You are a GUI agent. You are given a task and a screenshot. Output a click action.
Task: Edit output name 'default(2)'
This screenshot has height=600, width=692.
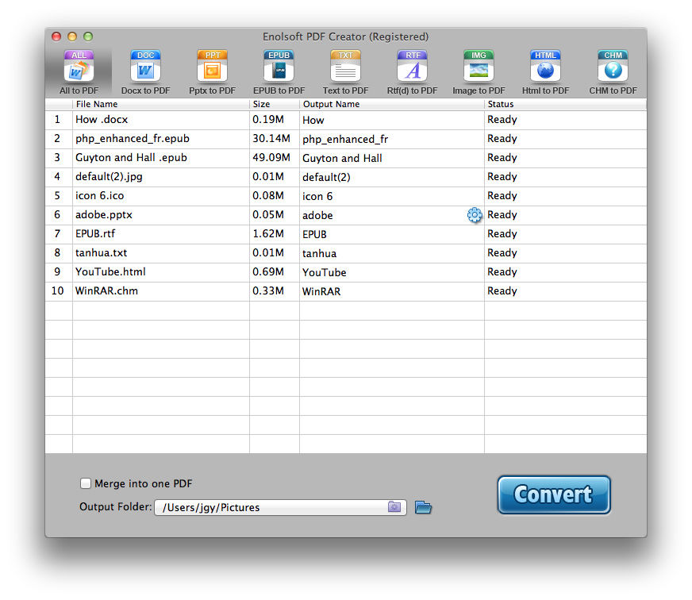coord(326,177)
